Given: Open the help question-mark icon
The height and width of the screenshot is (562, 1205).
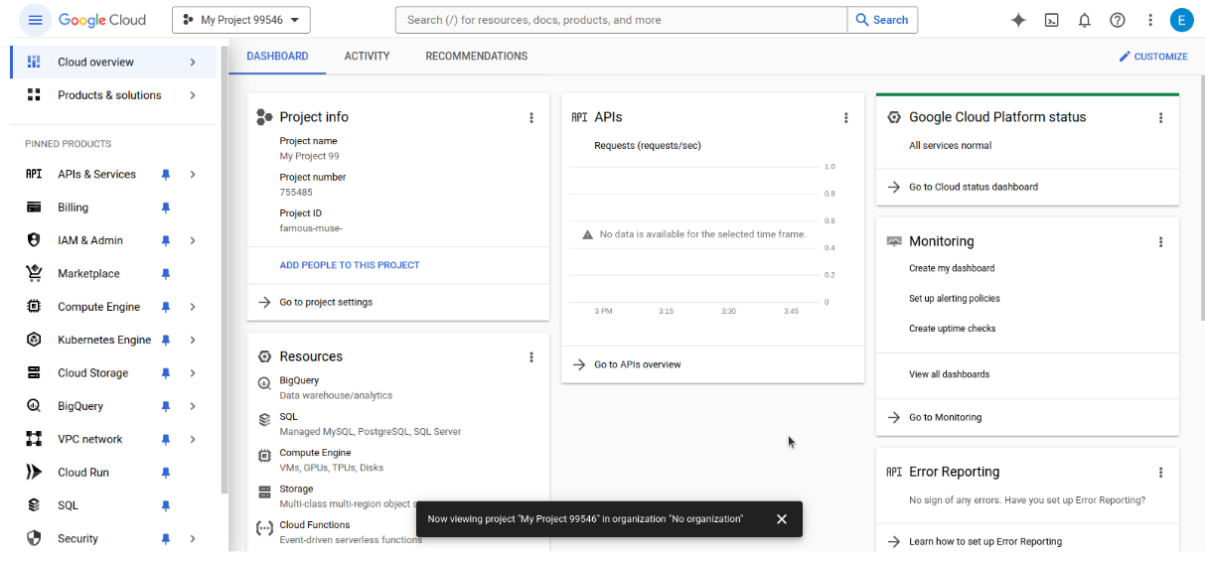Looking at the screenshot, I should click(x=1118, y=20).
